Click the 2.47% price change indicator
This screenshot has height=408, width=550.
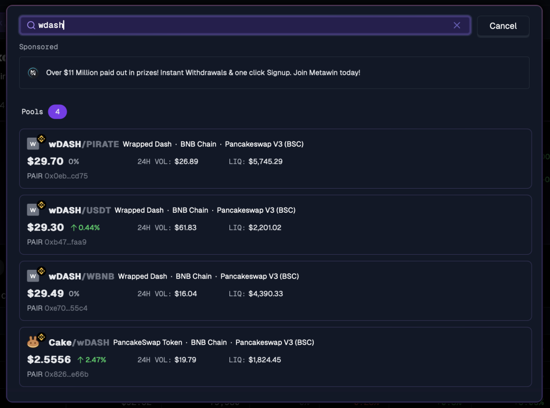[x=91, y=360]
